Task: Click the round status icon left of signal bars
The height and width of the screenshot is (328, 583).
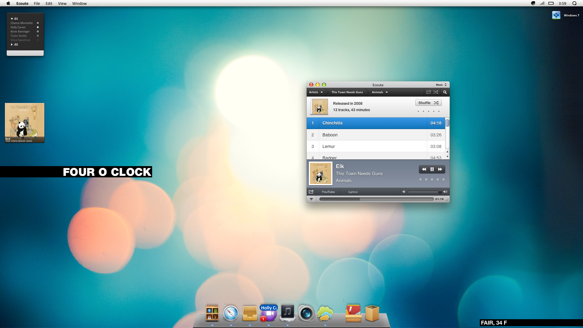Action: point(533,3)
